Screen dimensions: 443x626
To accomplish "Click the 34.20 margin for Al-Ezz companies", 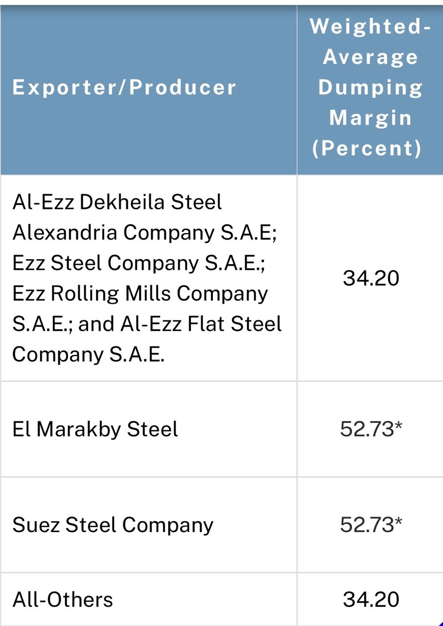I will [x=371, y=278].
